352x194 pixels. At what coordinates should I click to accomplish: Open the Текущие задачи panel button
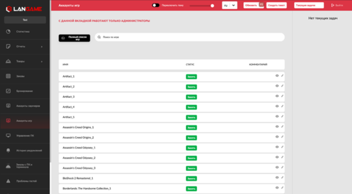(309, 5)
